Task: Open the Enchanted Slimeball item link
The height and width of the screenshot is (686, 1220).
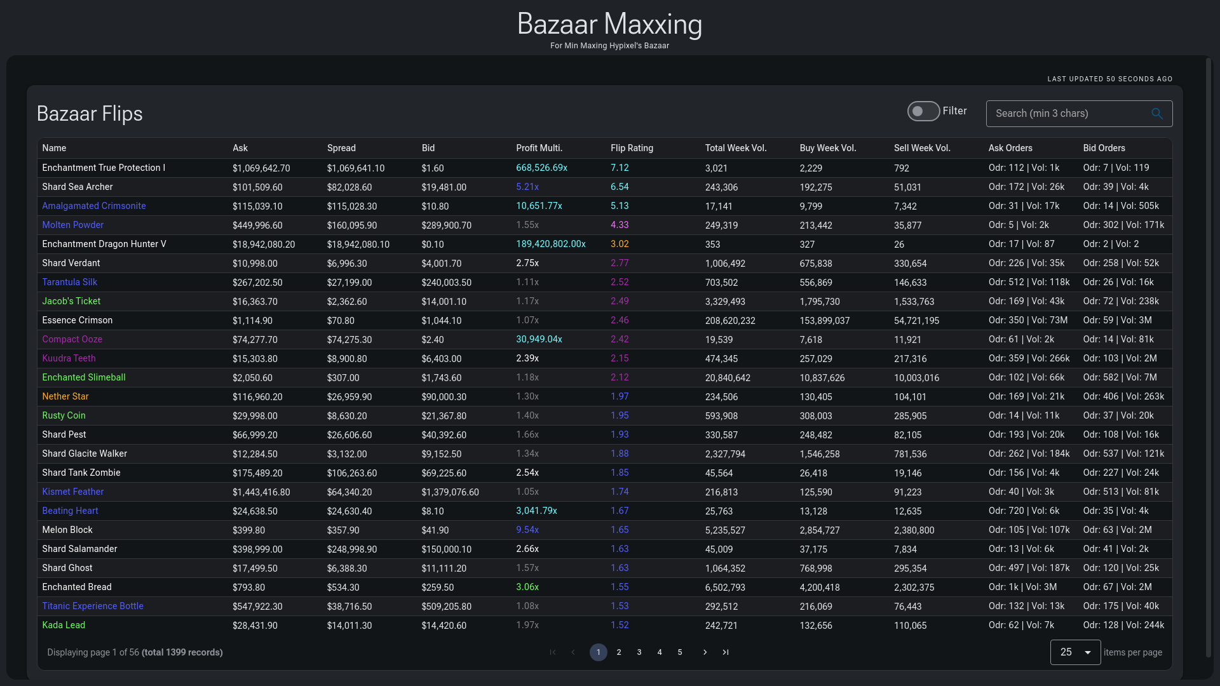Action: pos(84,377)
